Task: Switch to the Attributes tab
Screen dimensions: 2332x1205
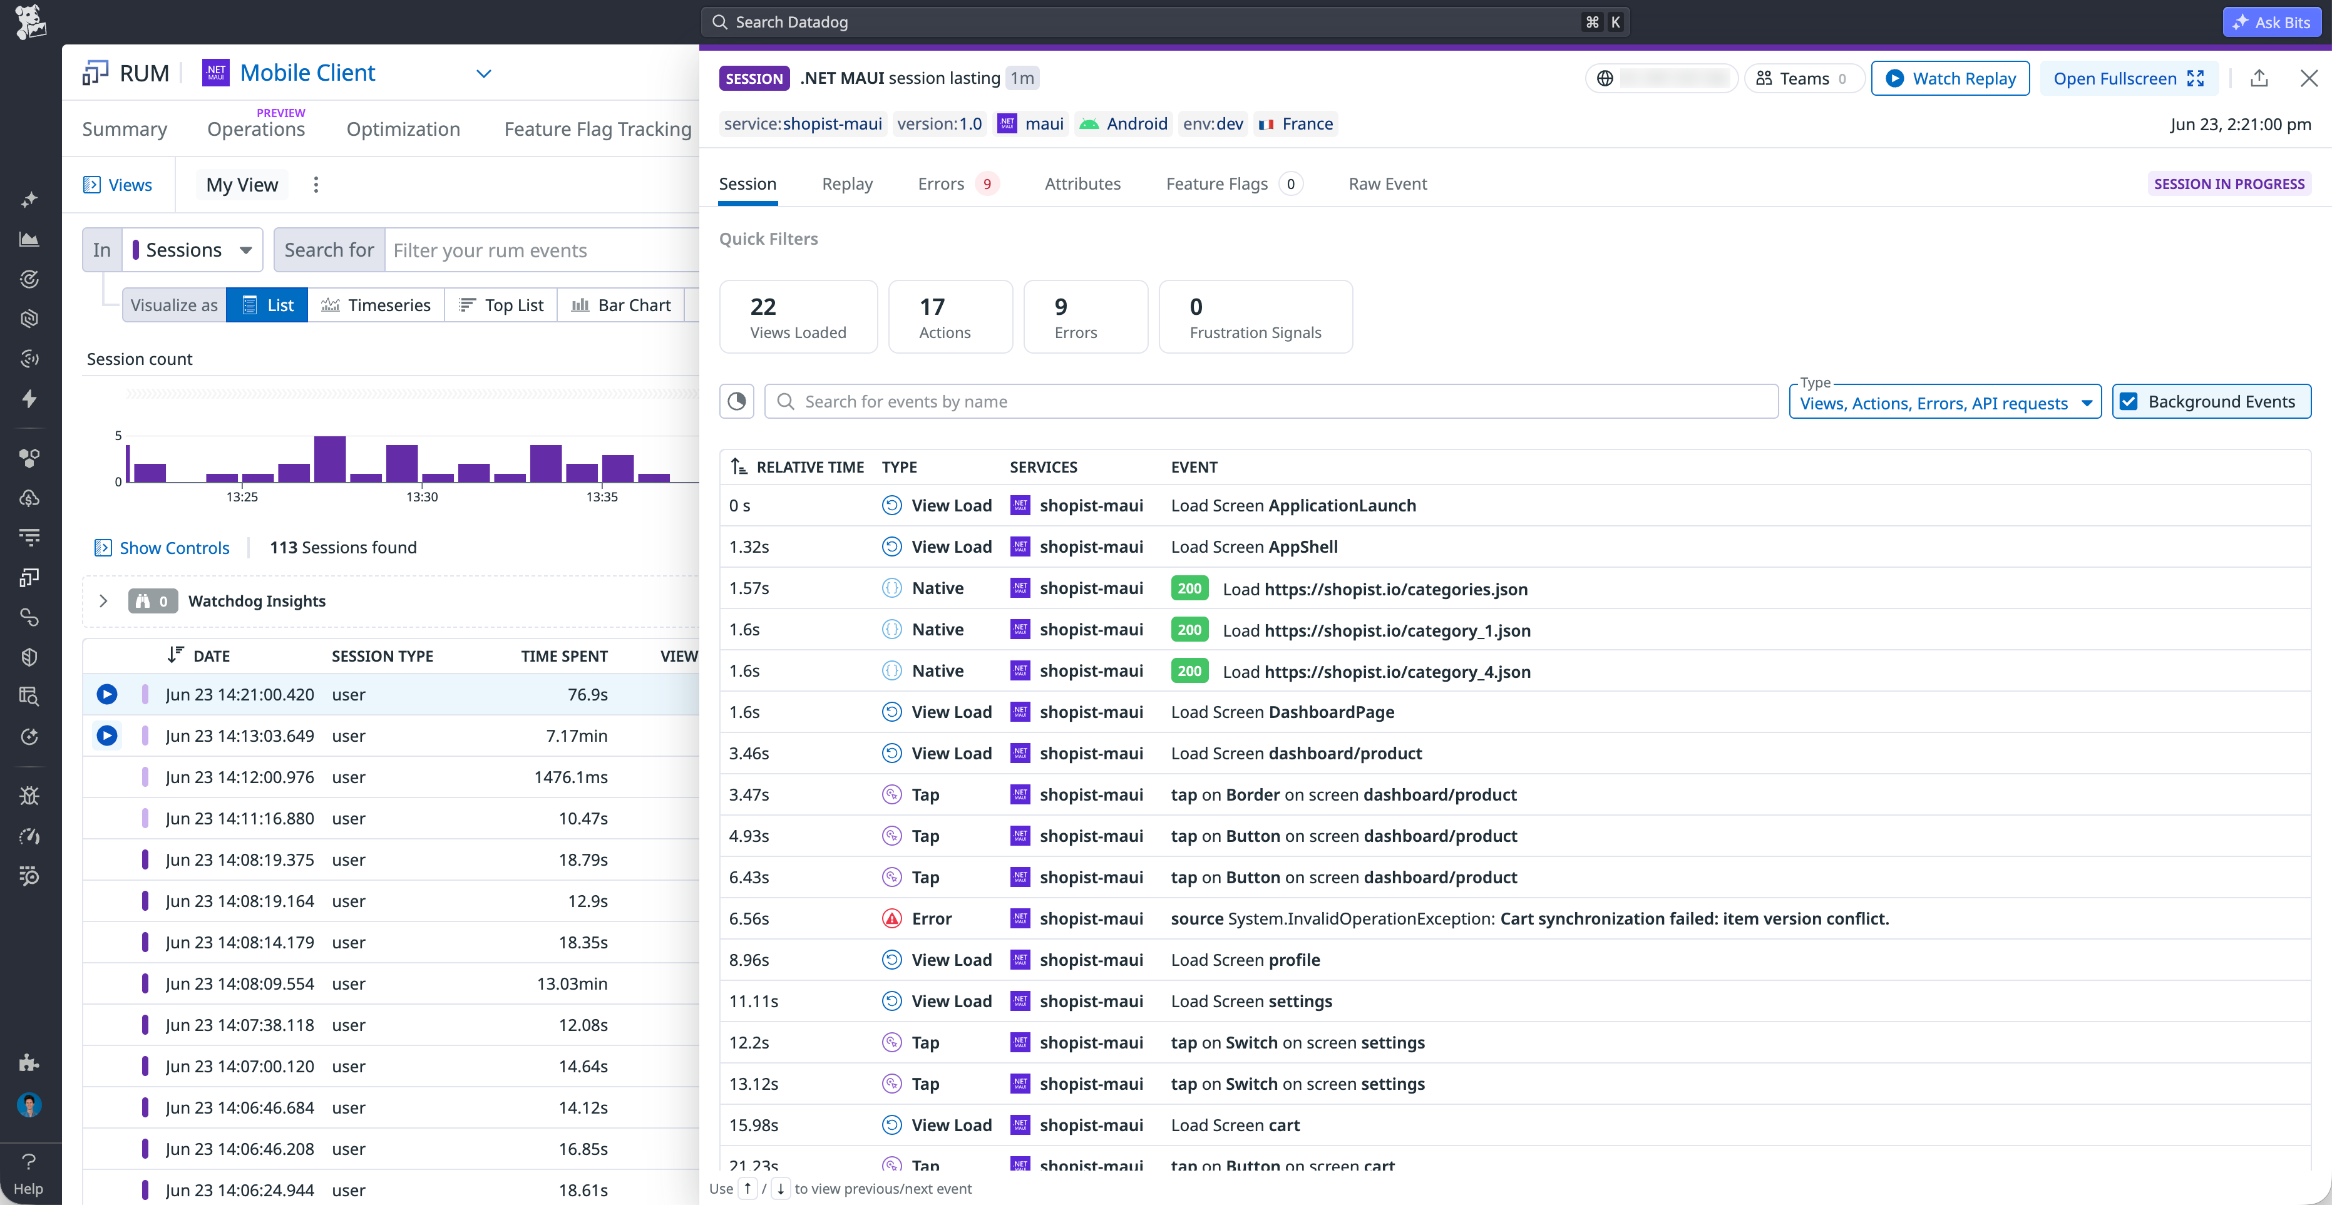Action: [x=1082, y=184]
